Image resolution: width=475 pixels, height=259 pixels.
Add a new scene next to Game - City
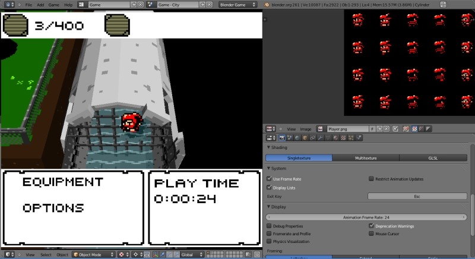[x=203, y=4]
